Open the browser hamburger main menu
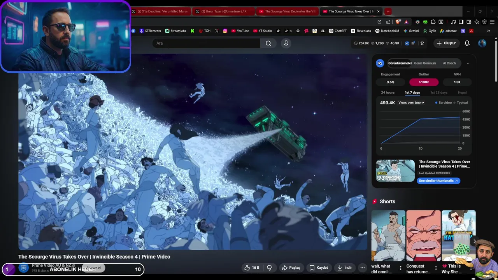 (492, 22)
